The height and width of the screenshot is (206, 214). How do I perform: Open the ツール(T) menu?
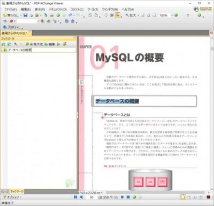[x=93, y=10]
